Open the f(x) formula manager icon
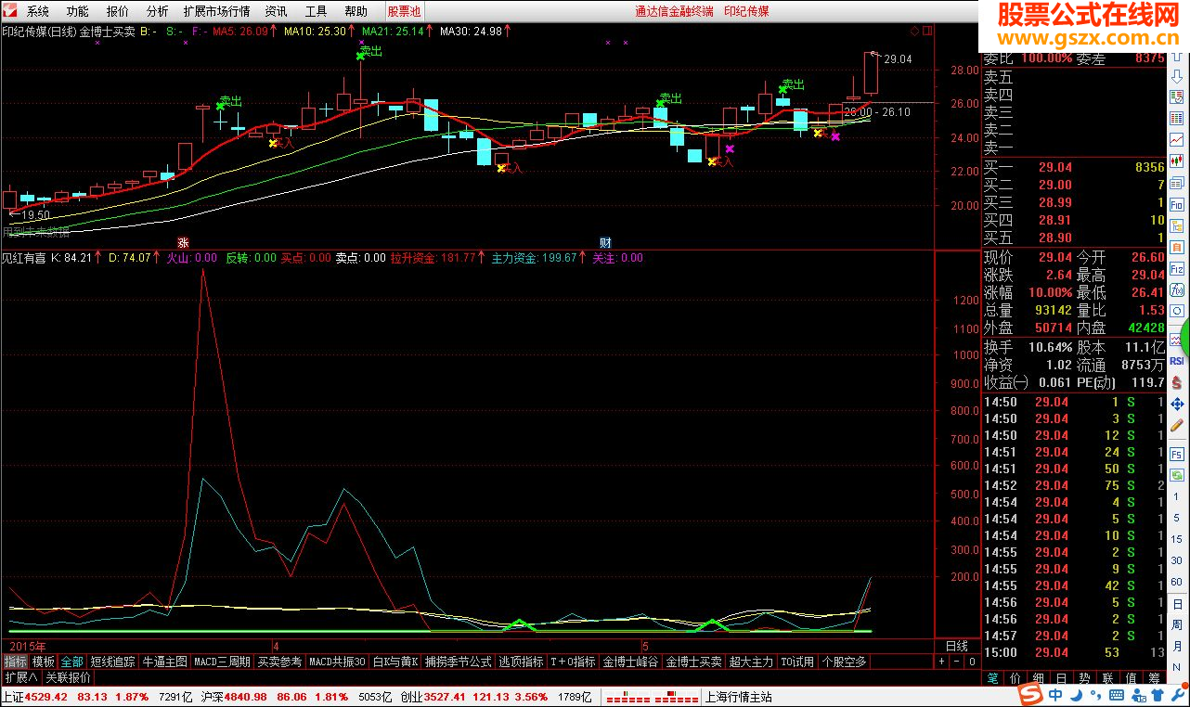The image size is (1190, 707). pos(1177,289)
